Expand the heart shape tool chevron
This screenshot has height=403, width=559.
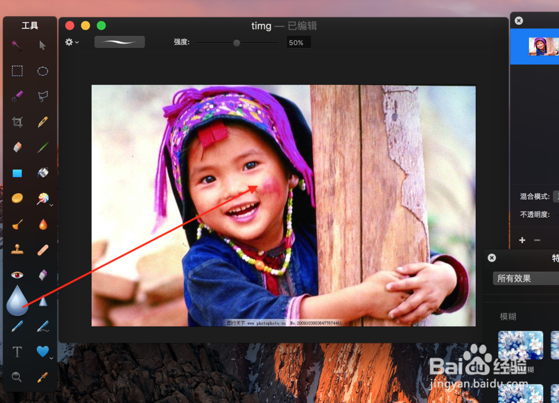(x=51, y=358)
